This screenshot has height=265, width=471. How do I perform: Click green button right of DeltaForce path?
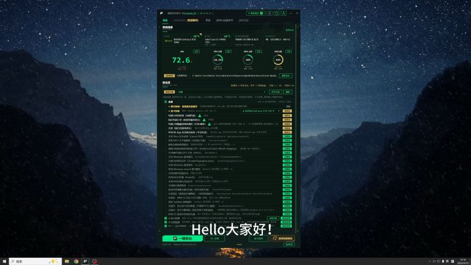pyautogui.click(x=285, y=76)
